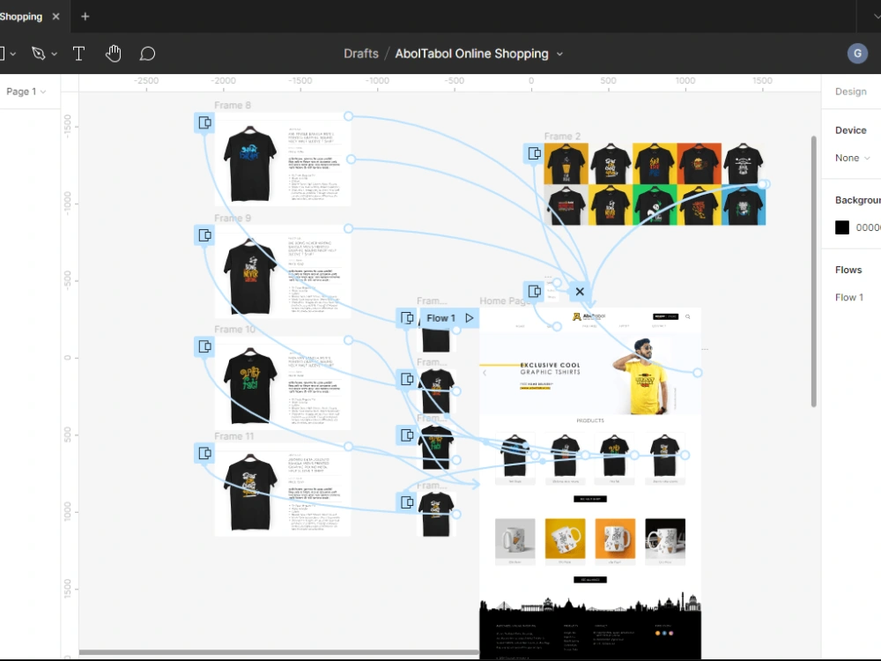The image size is (881, 661).
Task: Edit the background hex color value
Action: pos(868,227)
